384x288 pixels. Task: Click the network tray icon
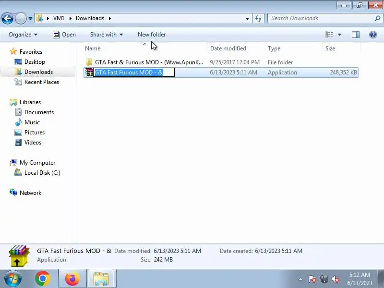pyautogui.click(x=324, y=279)
